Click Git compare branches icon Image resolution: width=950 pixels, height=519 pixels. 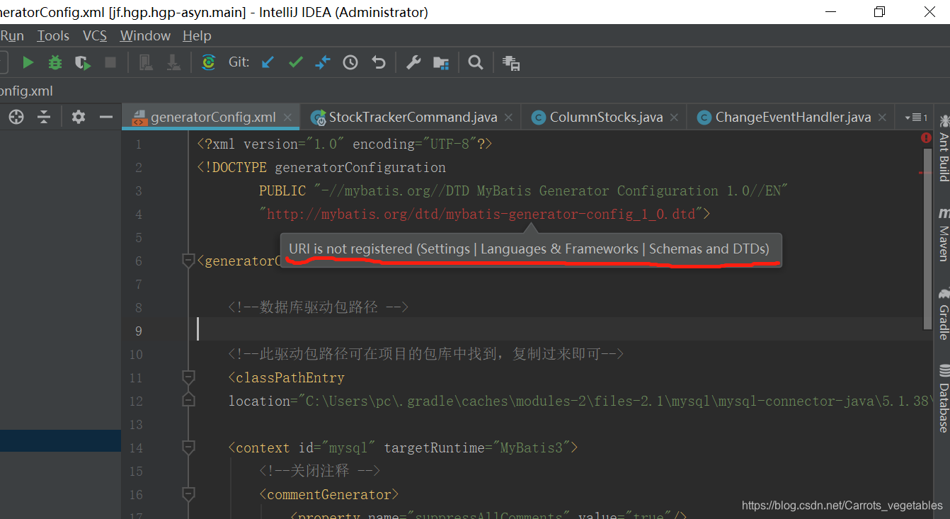coord(323,63)
